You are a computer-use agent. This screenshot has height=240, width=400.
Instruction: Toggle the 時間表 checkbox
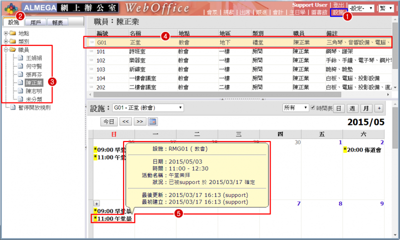pyautogui.click(x=313, y=108)
